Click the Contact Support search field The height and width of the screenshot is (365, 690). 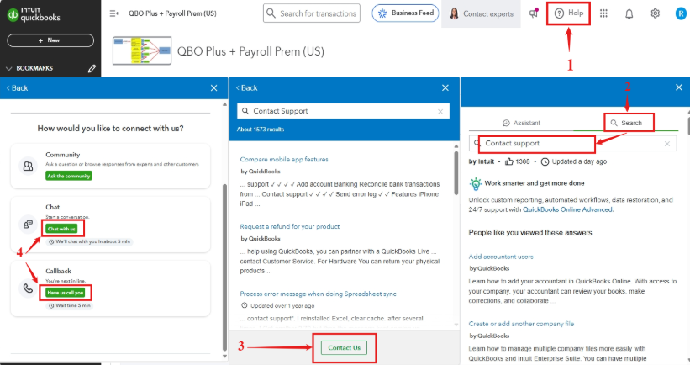[343, 111]
